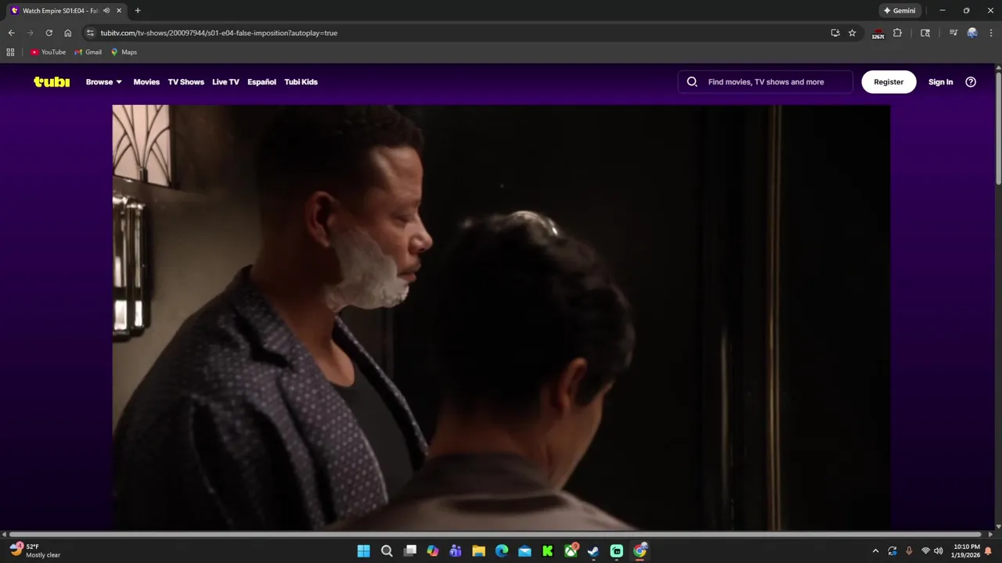Close the Watch Empire tab
The width and height of the screenshot is (1002, 563).
coord(119,11)
